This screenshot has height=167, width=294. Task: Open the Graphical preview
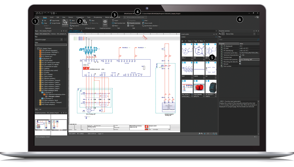pyautogui.click(x=105, y=22)
